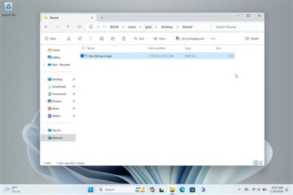Open the See more ellipsis menu

pos(213,39)
